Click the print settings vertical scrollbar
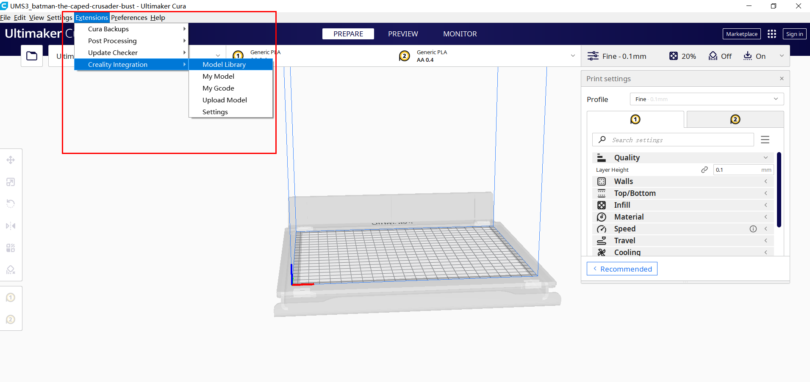This screenshot has height=382, width=810. (x=779, y=190)
